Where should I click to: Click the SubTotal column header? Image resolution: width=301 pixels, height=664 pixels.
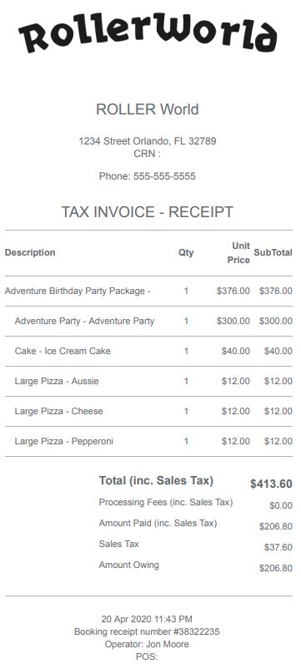pyautogui.click(x=273, y=252)
